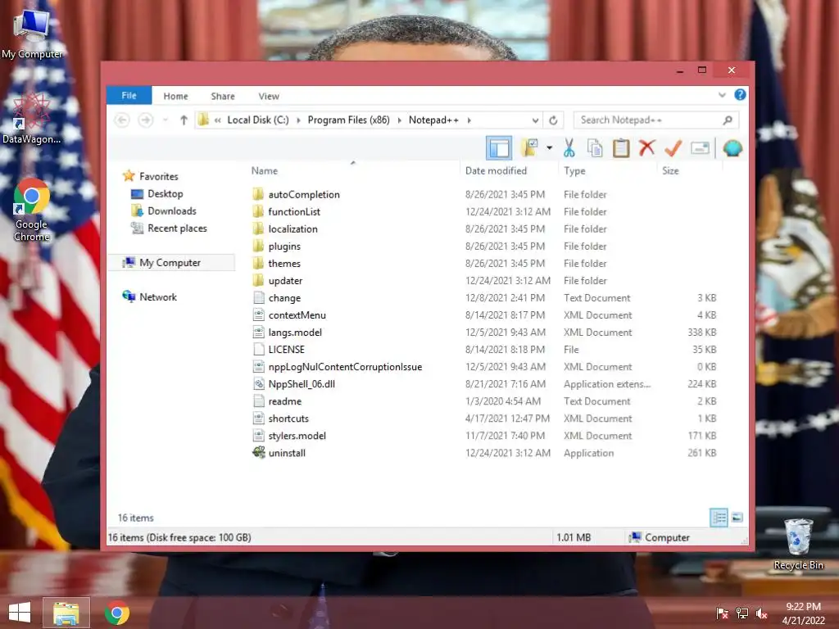Expand the arrow after Notepad++ breadcrumb

[x=469, y=120]
